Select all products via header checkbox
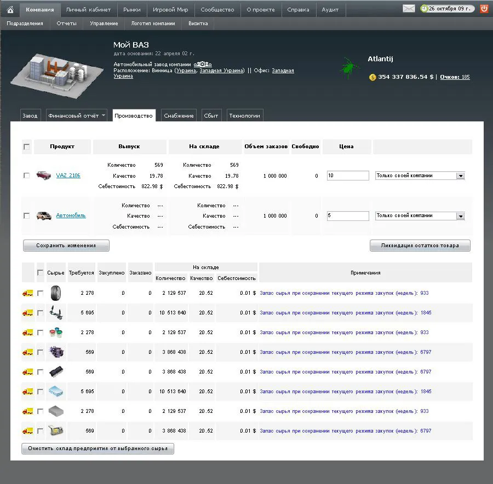Image resolution: width=493 pixels, height=484 pixels. [x=27, y=147]
